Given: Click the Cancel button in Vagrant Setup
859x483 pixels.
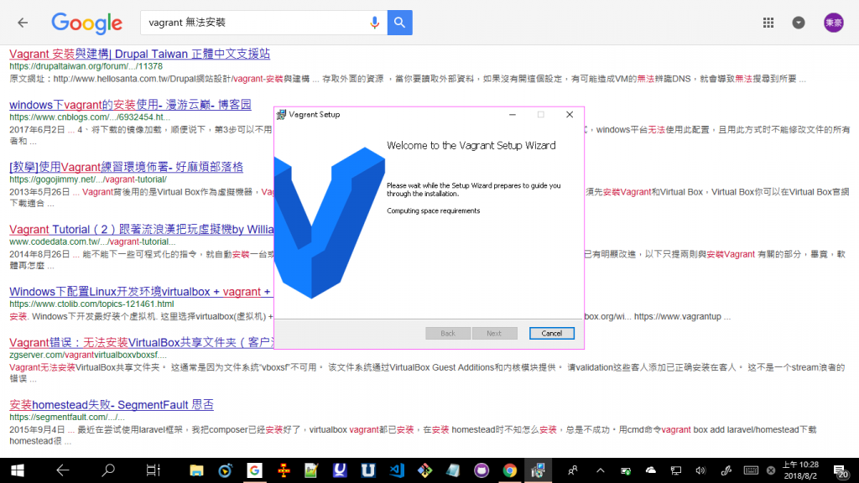Looking at the screenshot, I should pos(552,334).
